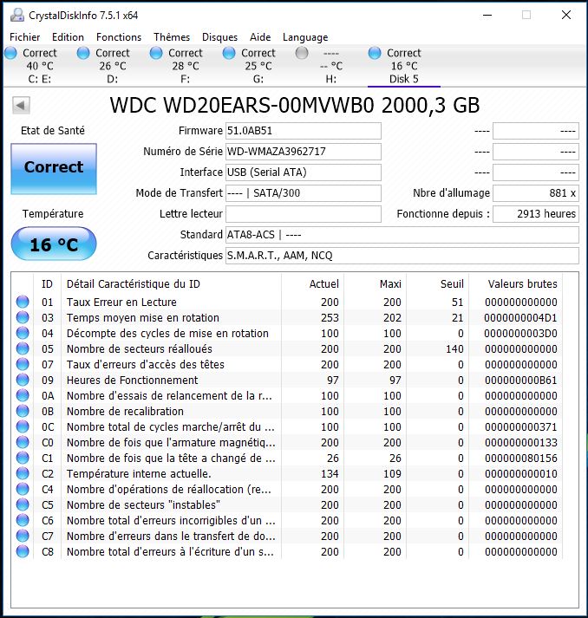588x618 pixels.
Task: Click the empty Lettre lecteur field
Action: tap(304, 214)
